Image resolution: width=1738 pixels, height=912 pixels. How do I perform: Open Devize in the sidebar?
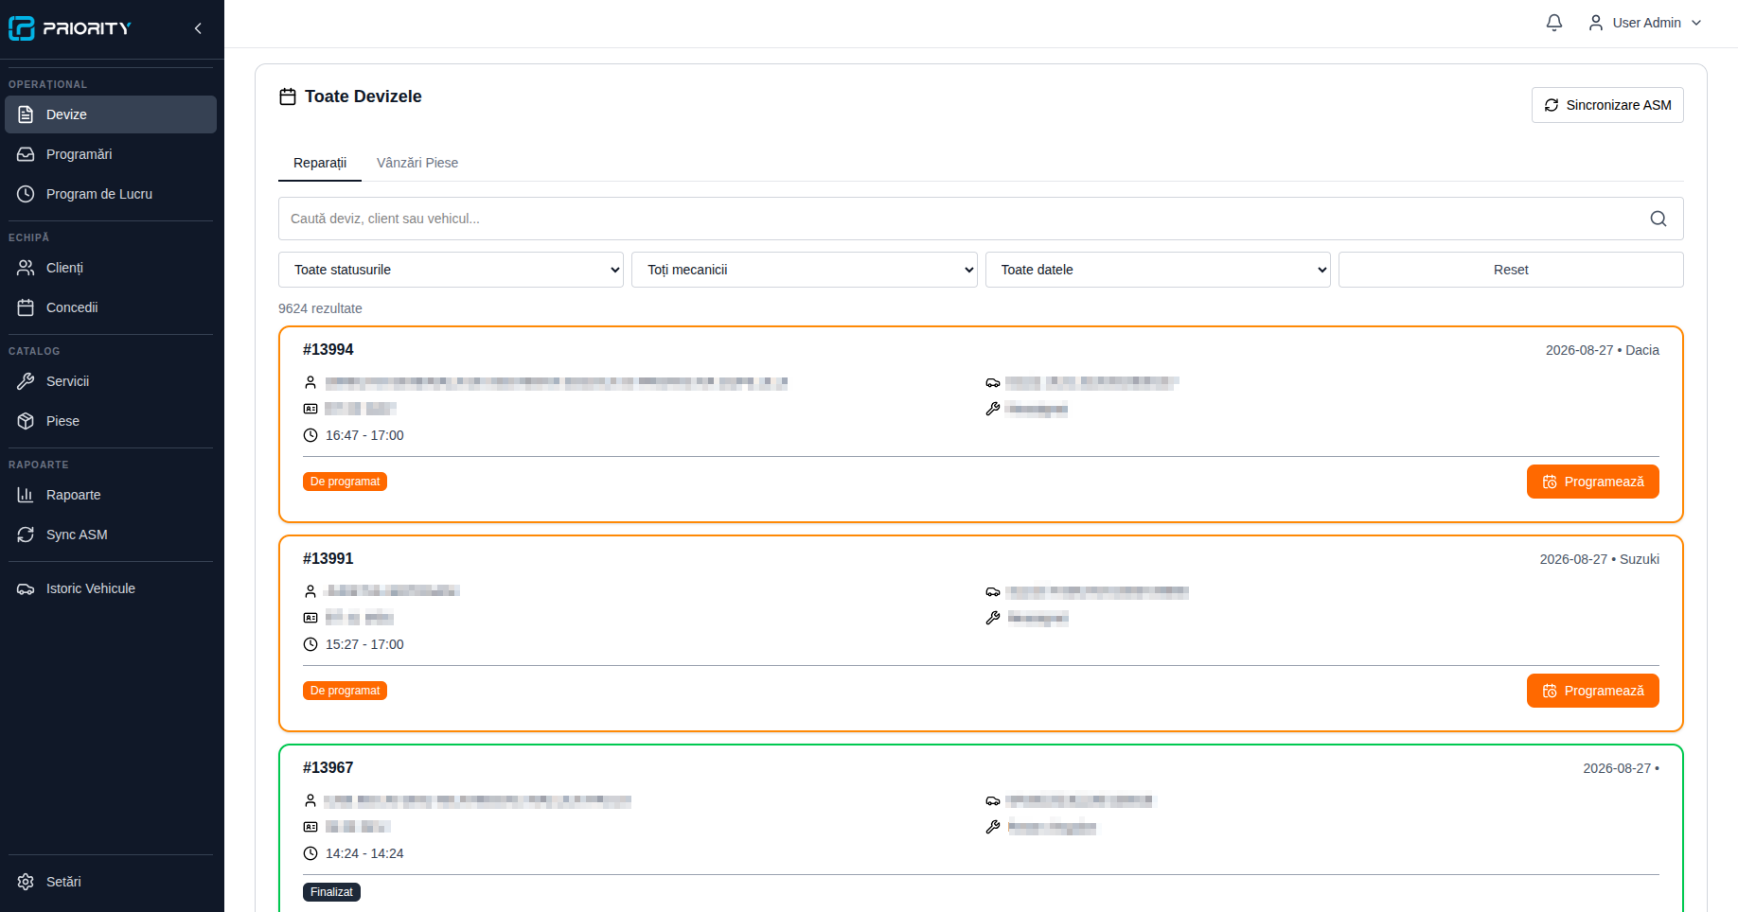point(111,114)
